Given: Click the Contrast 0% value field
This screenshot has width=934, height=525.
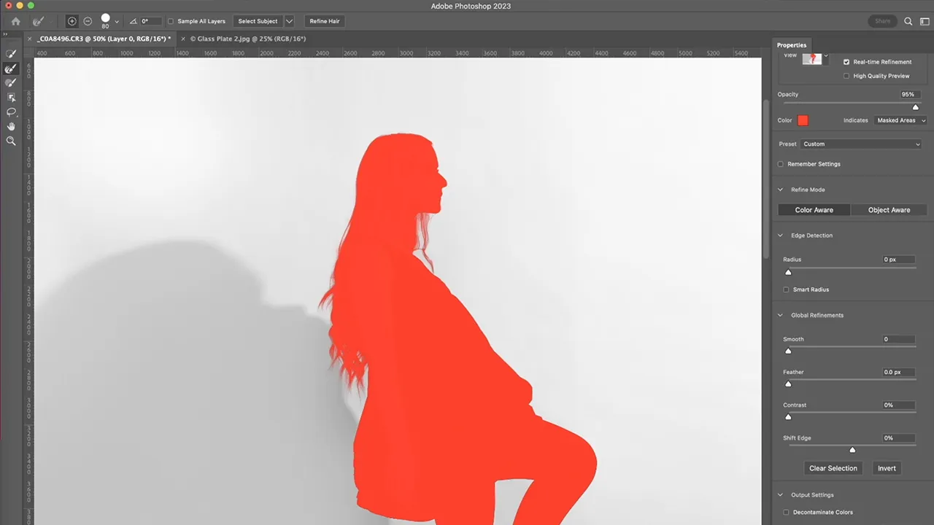Looking at the screenshot, I should click(x=898, y=405).
